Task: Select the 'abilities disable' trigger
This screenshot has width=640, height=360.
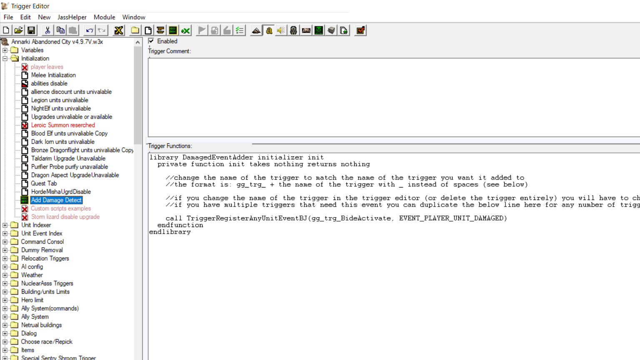Action: pos(49,83)
